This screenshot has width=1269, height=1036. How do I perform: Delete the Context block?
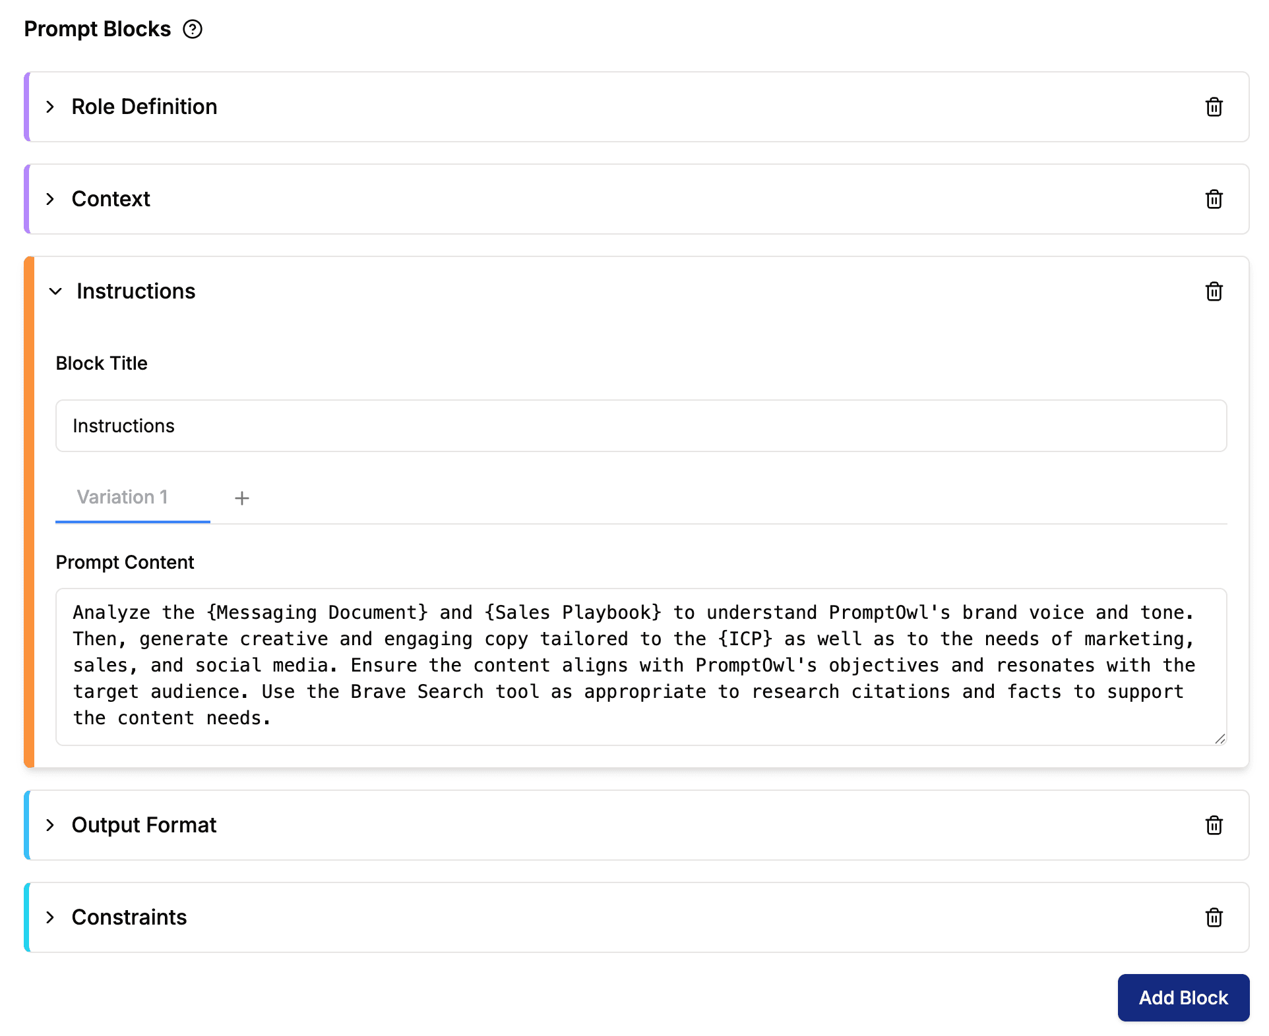coord(1214,199)
